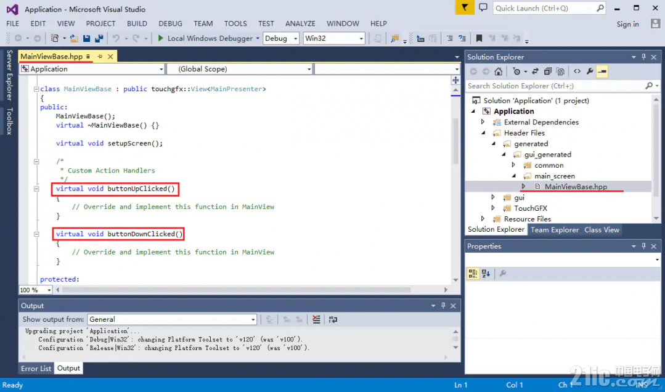Click the Pending Changes Filter clock icon

point(516,71)
